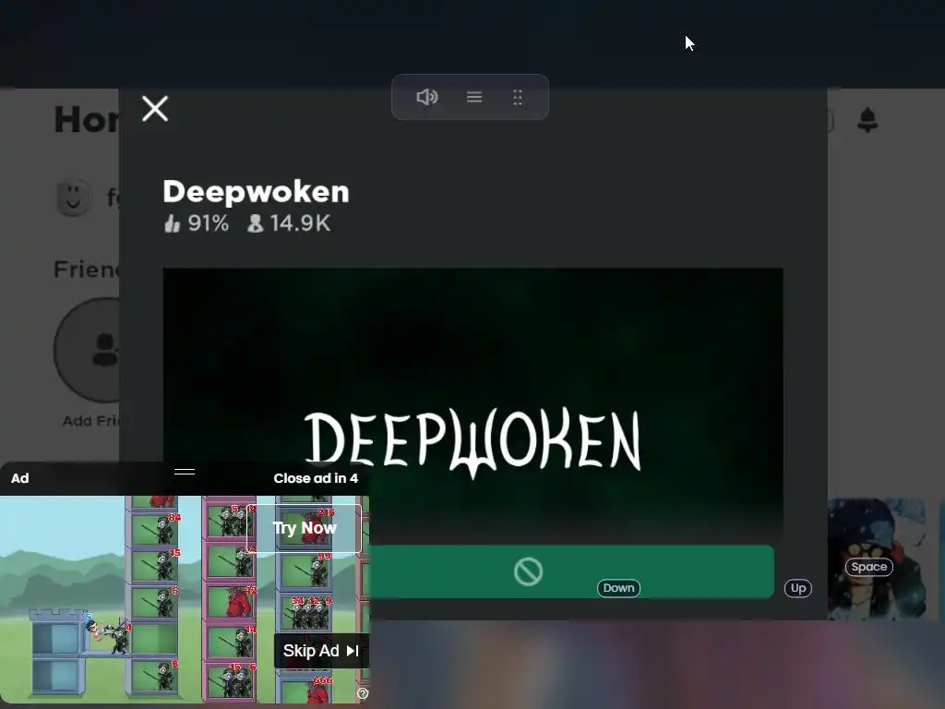Click the Space key hint badge

tap(868, 567)
